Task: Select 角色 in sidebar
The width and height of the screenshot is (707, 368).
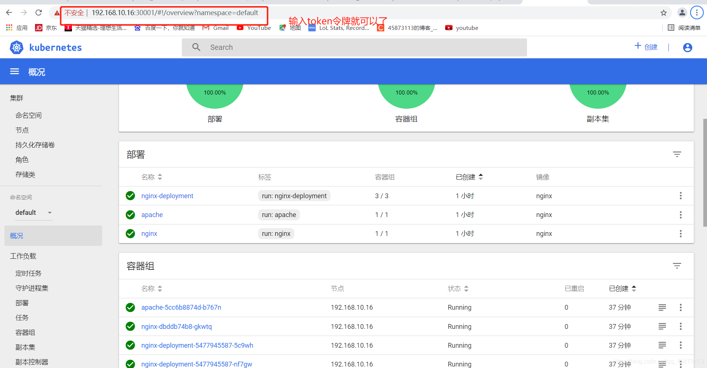Action: [22, 160]
